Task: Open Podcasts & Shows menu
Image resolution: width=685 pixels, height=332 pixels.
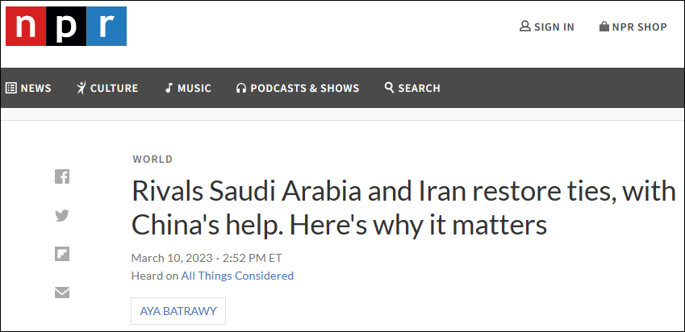Action: (x=304, y=88)
